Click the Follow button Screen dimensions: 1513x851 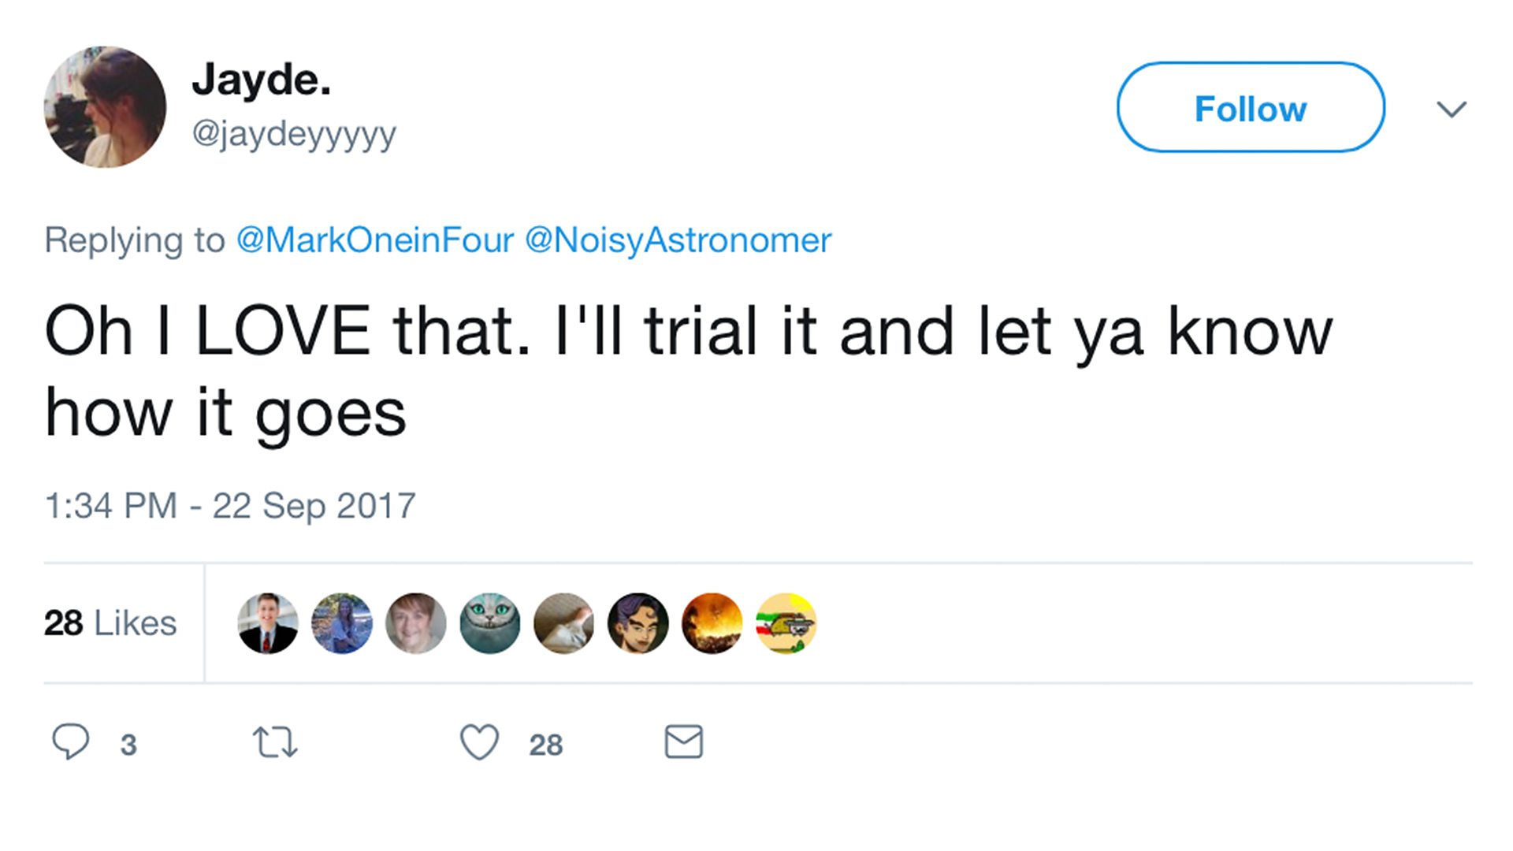click(1250, 107)
